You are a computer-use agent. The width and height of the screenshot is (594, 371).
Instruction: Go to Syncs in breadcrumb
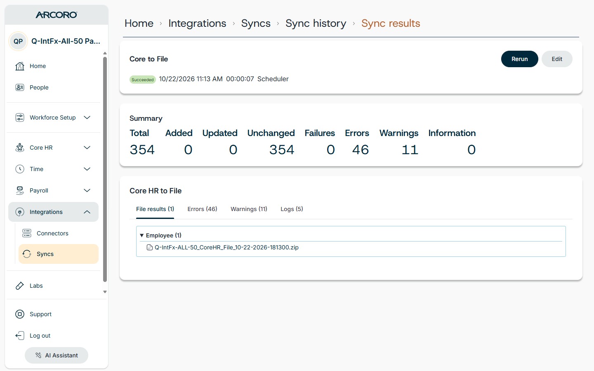point(256,23)
